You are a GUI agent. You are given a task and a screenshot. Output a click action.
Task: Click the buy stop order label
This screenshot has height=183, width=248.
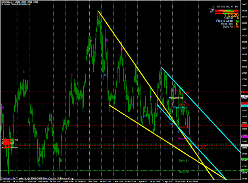[x=15, y=140]
